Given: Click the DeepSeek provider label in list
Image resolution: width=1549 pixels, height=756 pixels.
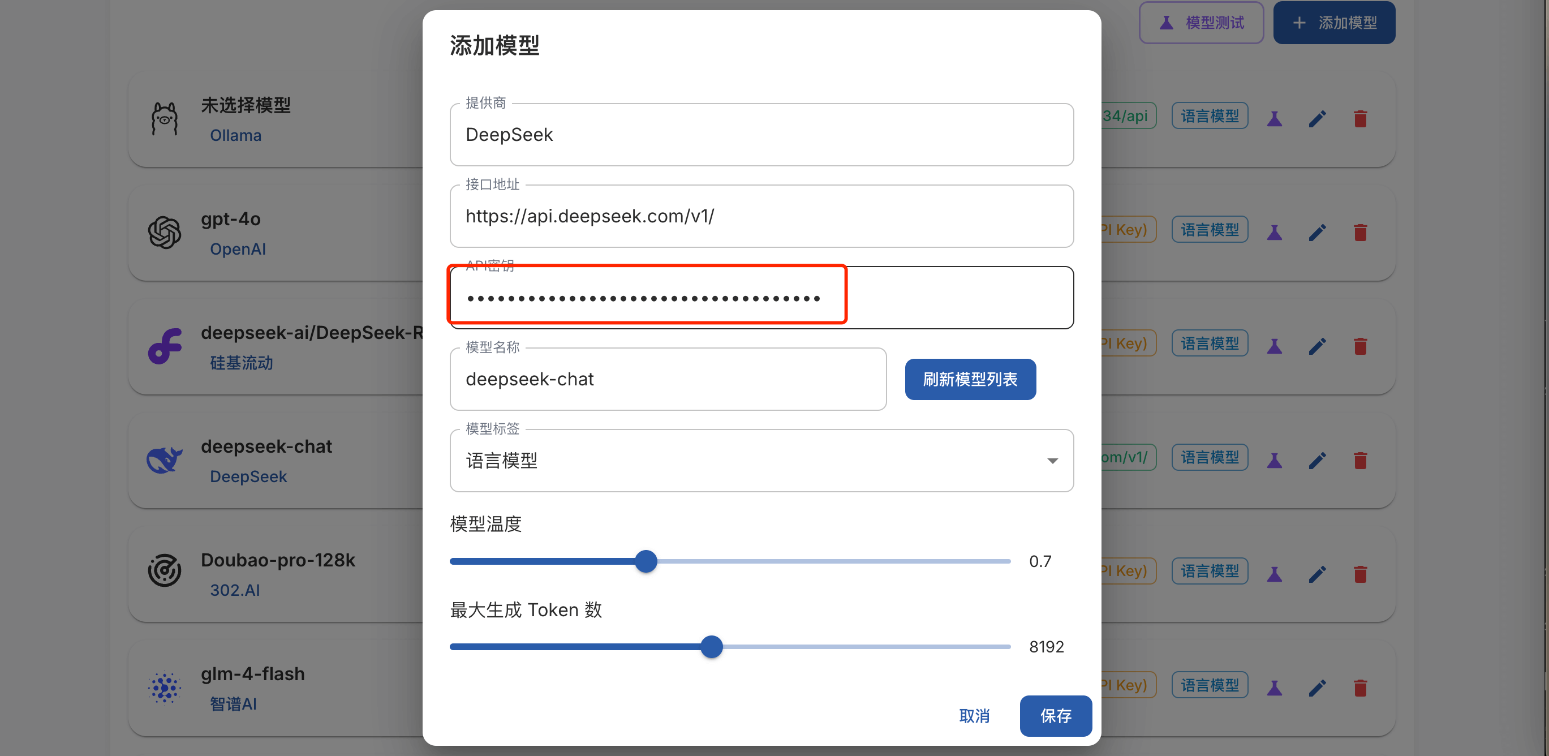Looking at the screenshot, I should click(x=248, y=476).
